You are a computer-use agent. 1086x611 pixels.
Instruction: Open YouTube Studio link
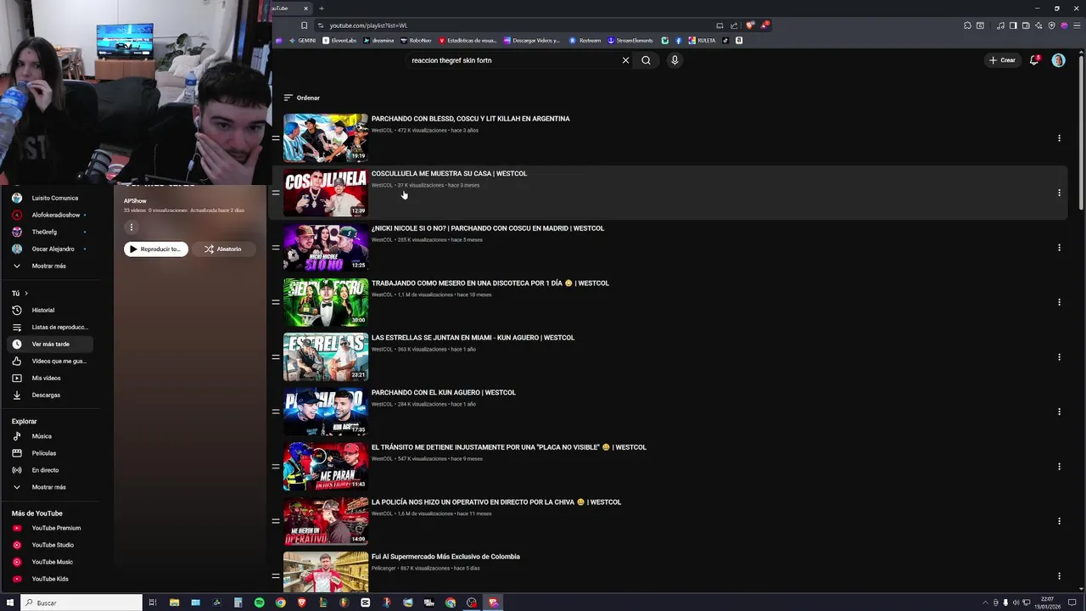coord(50,545)
